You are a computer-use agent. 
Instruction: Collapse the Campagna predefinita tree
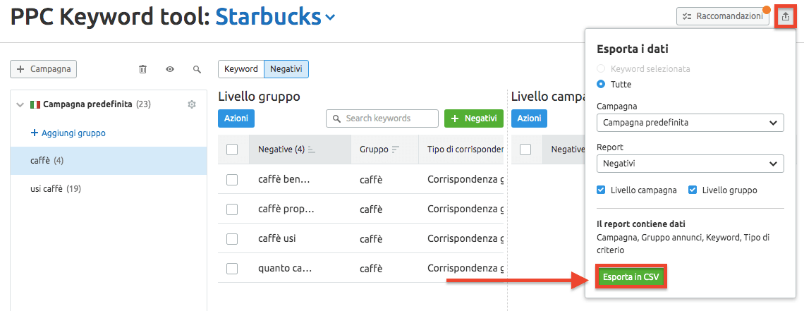coord(20,104)
